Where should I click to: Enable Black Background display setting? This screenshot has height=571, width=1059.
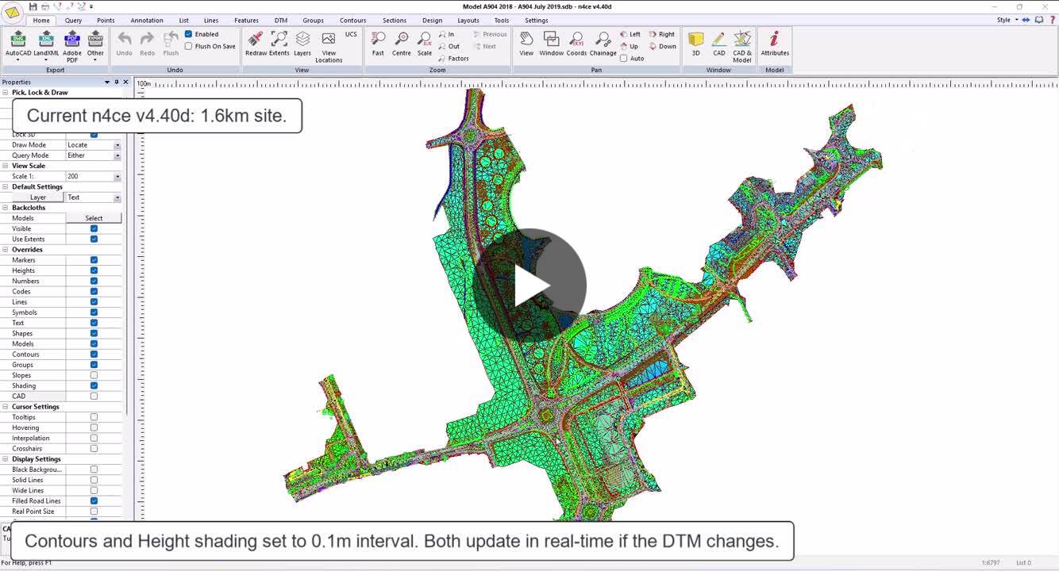tap(94, 469)
